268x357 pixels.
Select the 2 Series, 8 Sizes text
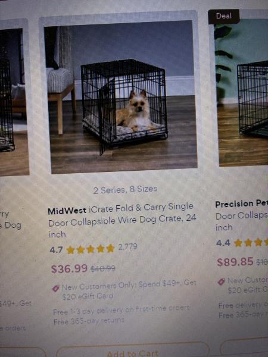pyautogui.click(x=125, y=189)
